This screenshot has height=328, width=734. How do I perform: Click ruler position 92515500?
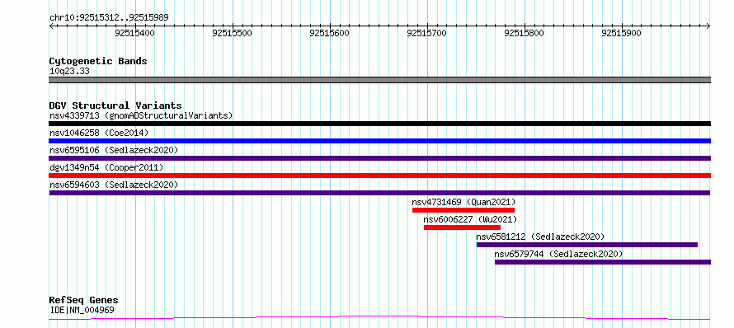click(233, 33)
